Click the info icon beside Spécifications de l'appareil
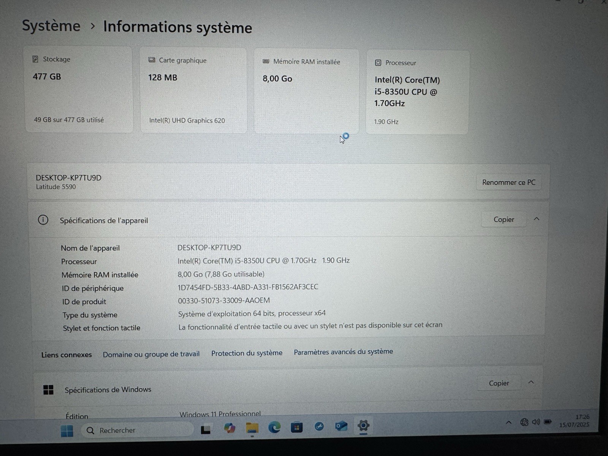 click(x=43, y=220)
